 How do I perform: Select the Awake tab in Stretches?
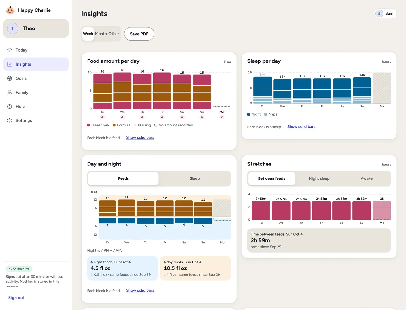[x=367, y=179]
